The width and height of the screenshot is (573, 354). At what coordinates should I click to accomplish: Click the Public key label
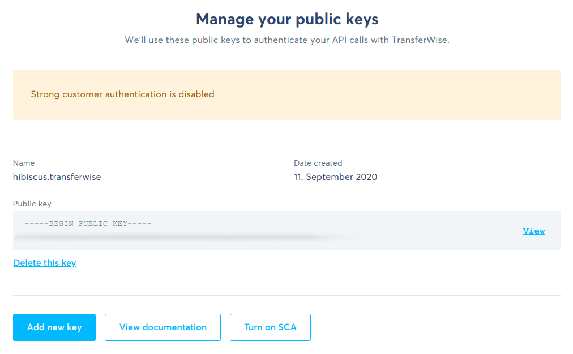click(x=32, y=204)
